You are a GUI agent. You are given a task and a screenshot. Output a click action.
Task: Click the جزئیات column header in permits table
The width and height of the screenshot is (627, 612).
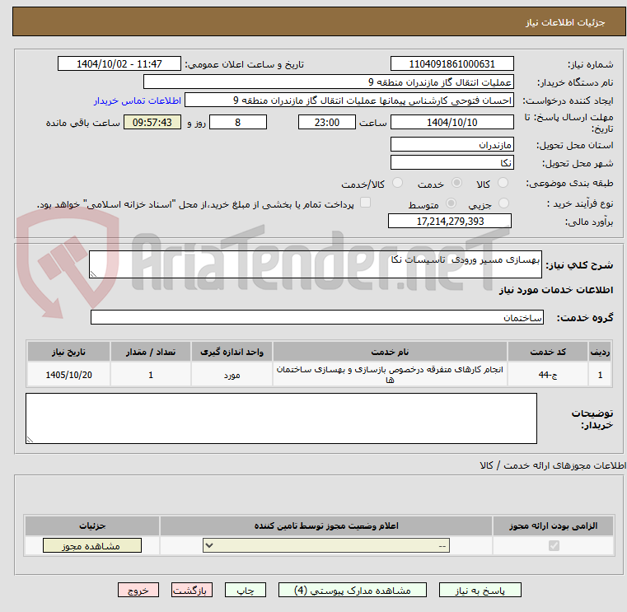[92, 526]
